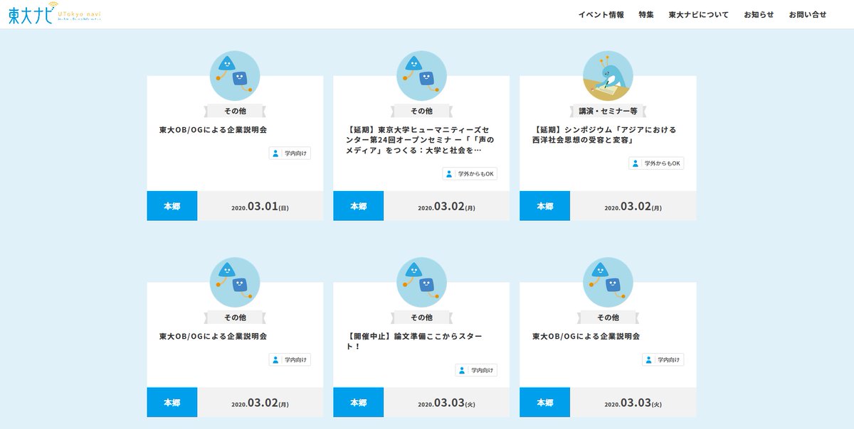Click 学内向け tag on the 03.02 企業説明会 card
Image resolution: width=854 pixels, height=429 pixels.
290,360
